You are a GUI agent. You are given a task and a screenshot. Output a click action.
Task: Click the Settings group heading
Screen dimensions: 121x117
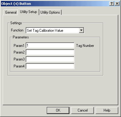coord(16,23)
